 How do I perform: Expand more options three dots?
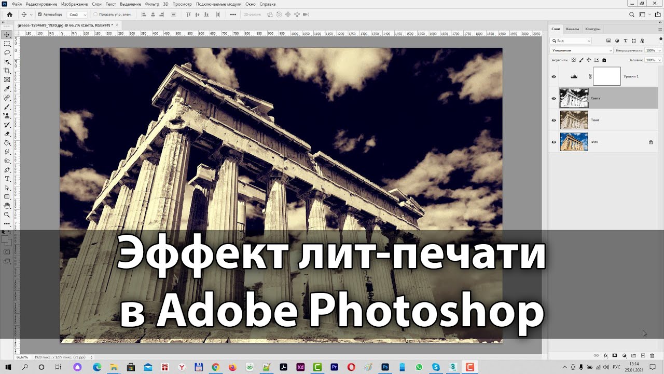click(x=233, y=15)
